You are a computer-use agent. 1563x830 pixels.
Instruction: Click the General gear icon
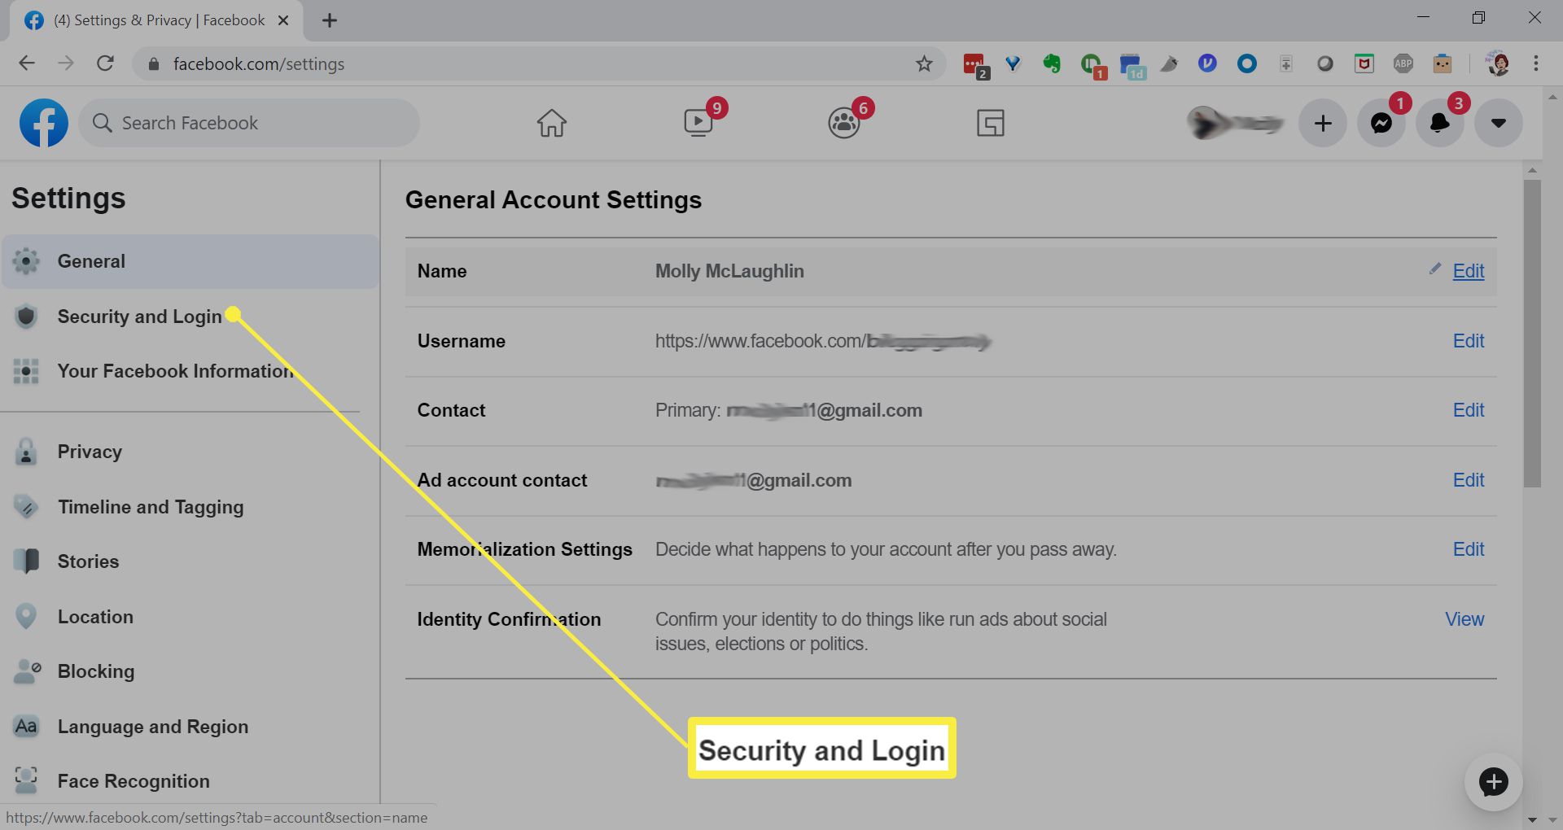(x=26, y=261)
